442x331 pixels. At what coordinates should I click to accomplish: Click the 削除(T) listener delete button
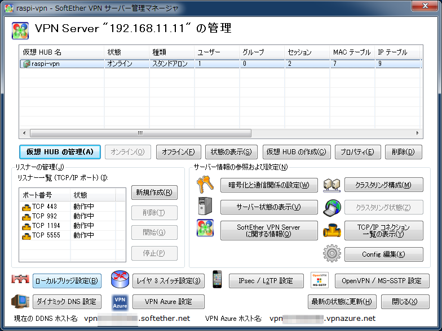tap(154, 213)
